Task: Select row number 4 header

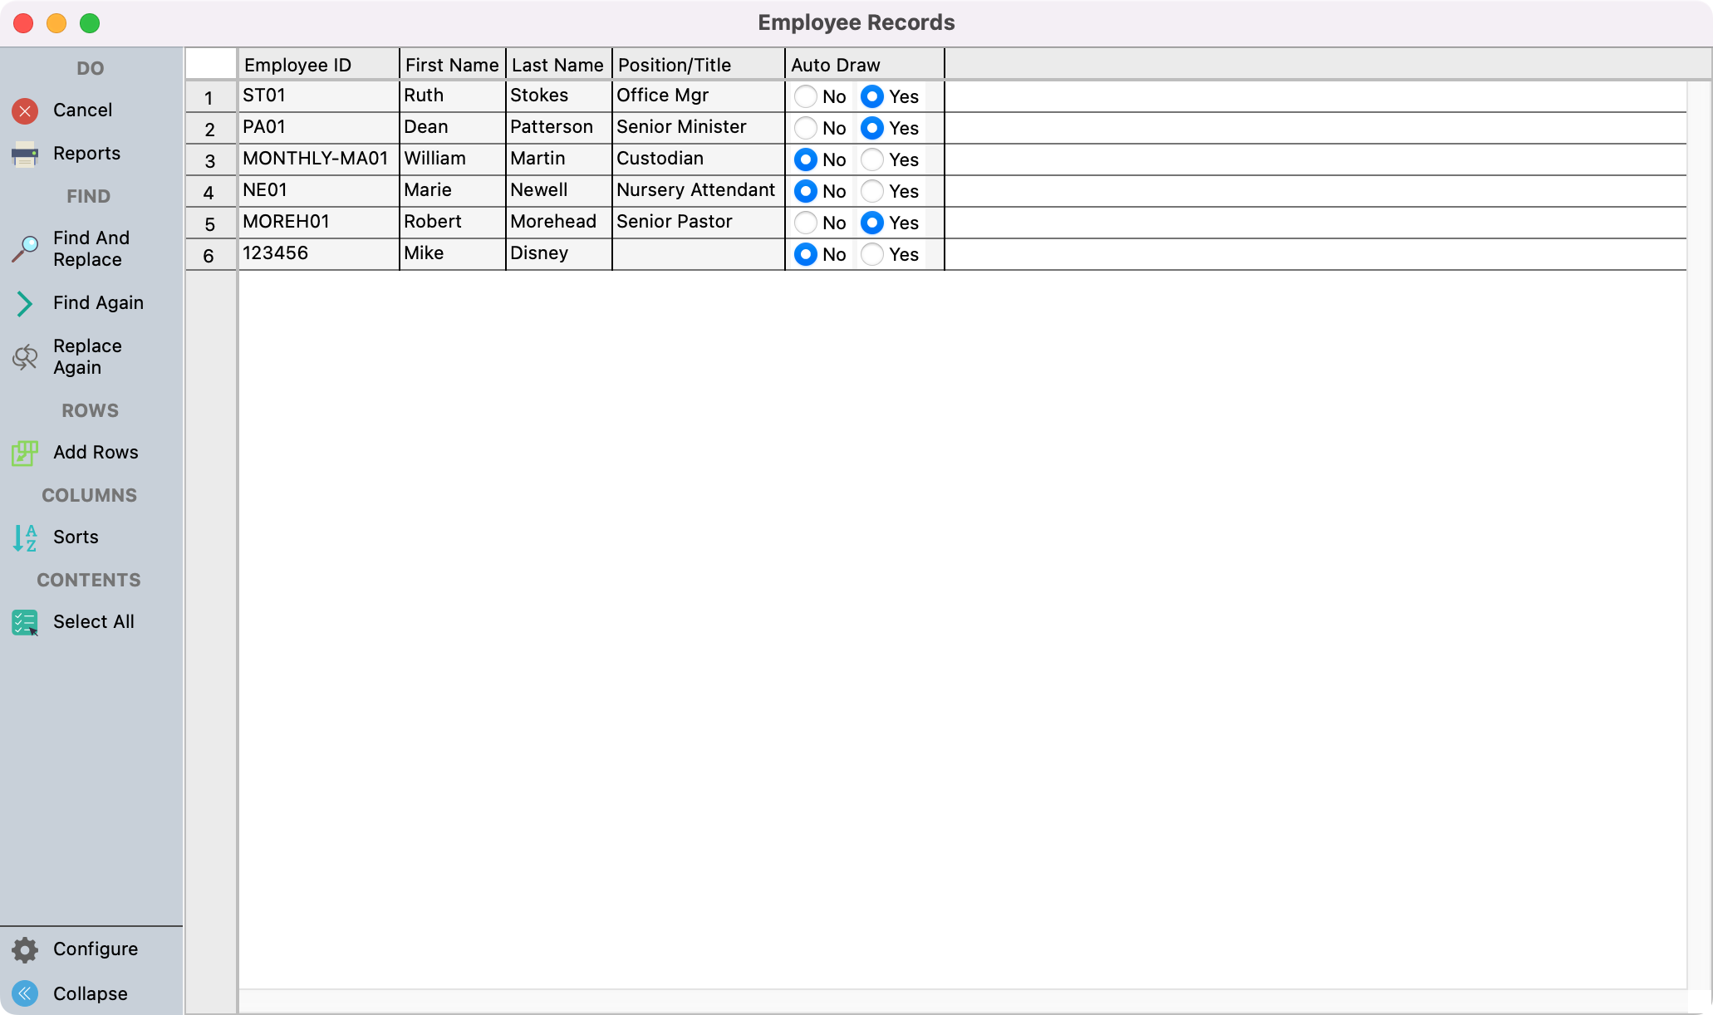Action: [x=209, y=192]
